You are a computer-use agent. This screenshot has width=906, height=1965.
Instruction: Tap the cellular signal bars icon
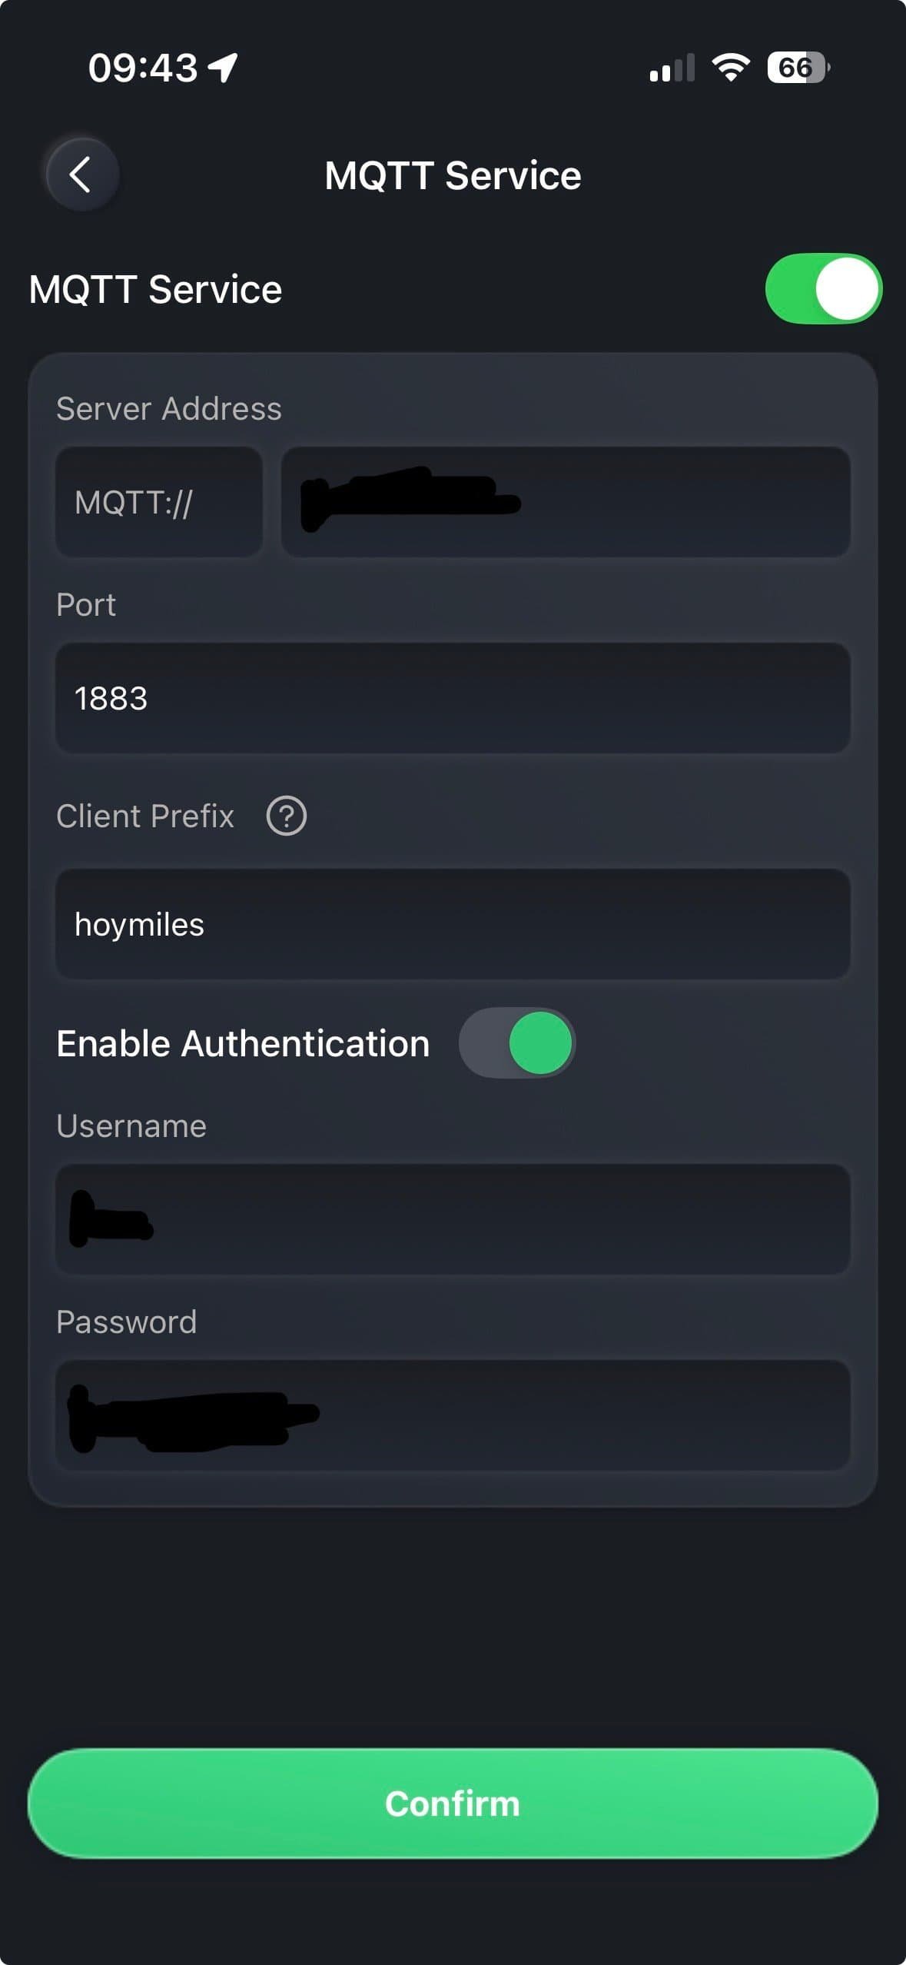click(x=672, y=68)
